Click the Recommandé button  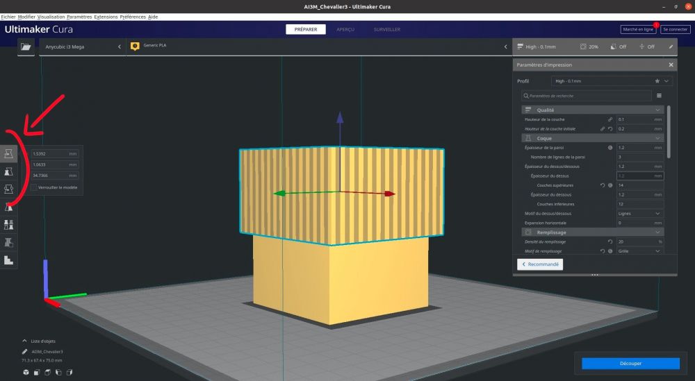tap(540, 264)
